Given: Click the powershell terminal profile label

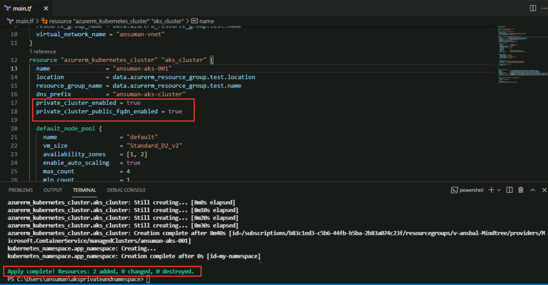Looking at the screenshot, I should (x=471, y=190).
